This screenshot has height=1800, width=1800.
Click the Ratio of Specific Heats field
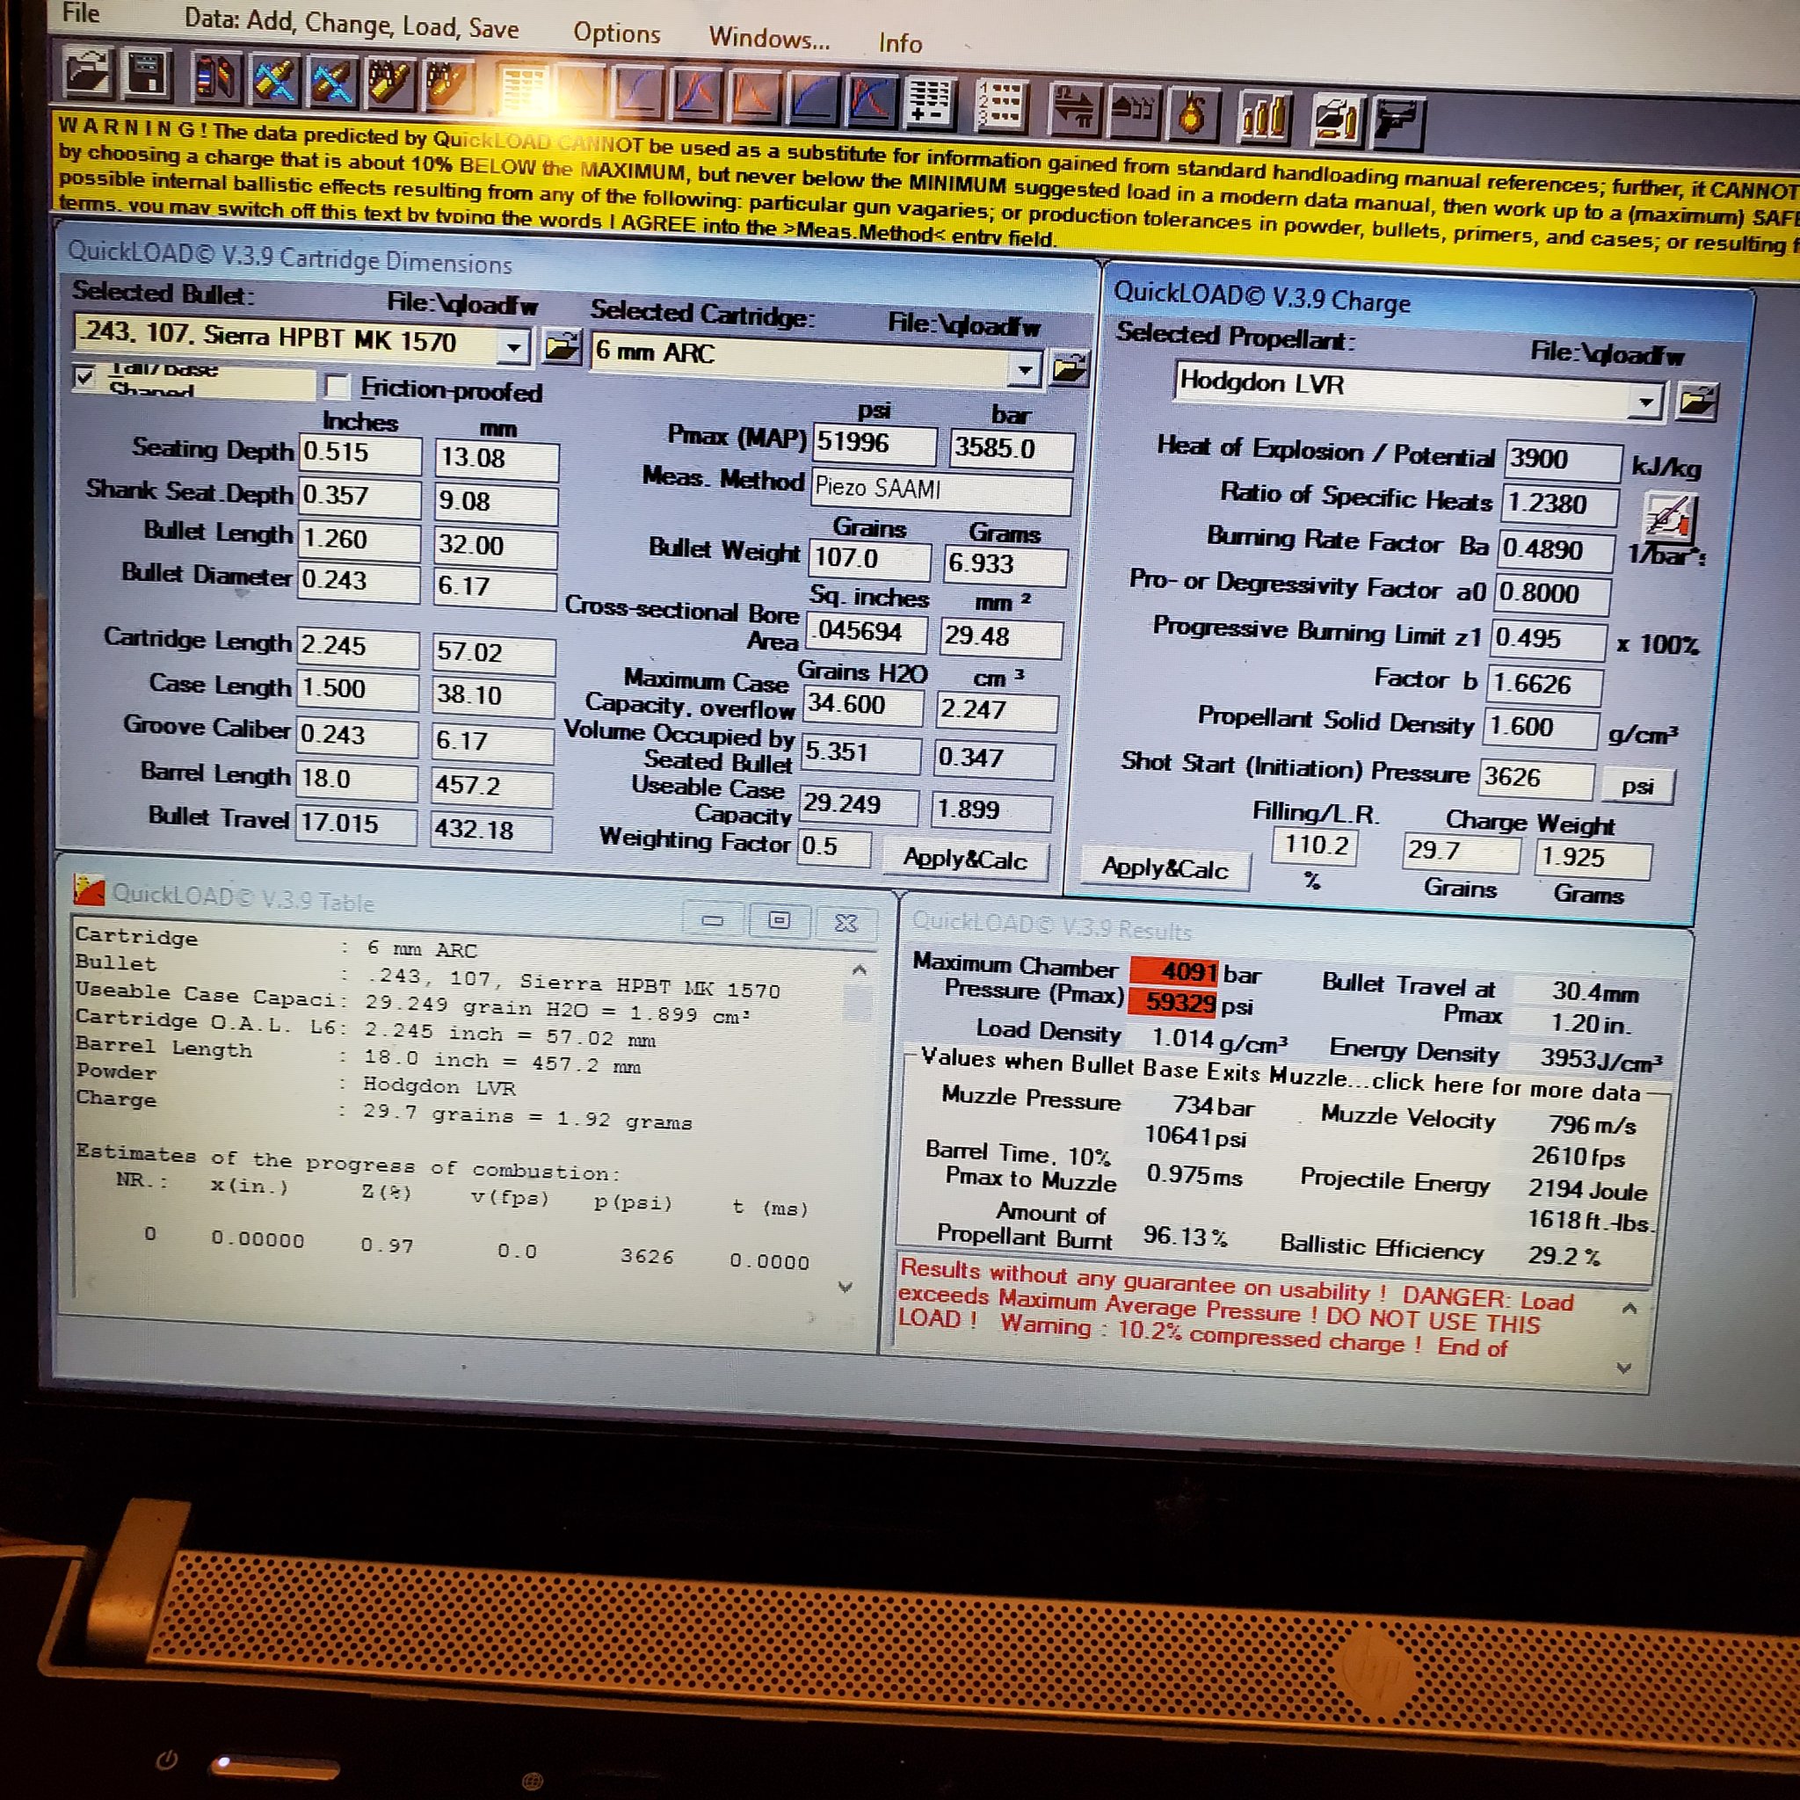[x=1560, y=505]
